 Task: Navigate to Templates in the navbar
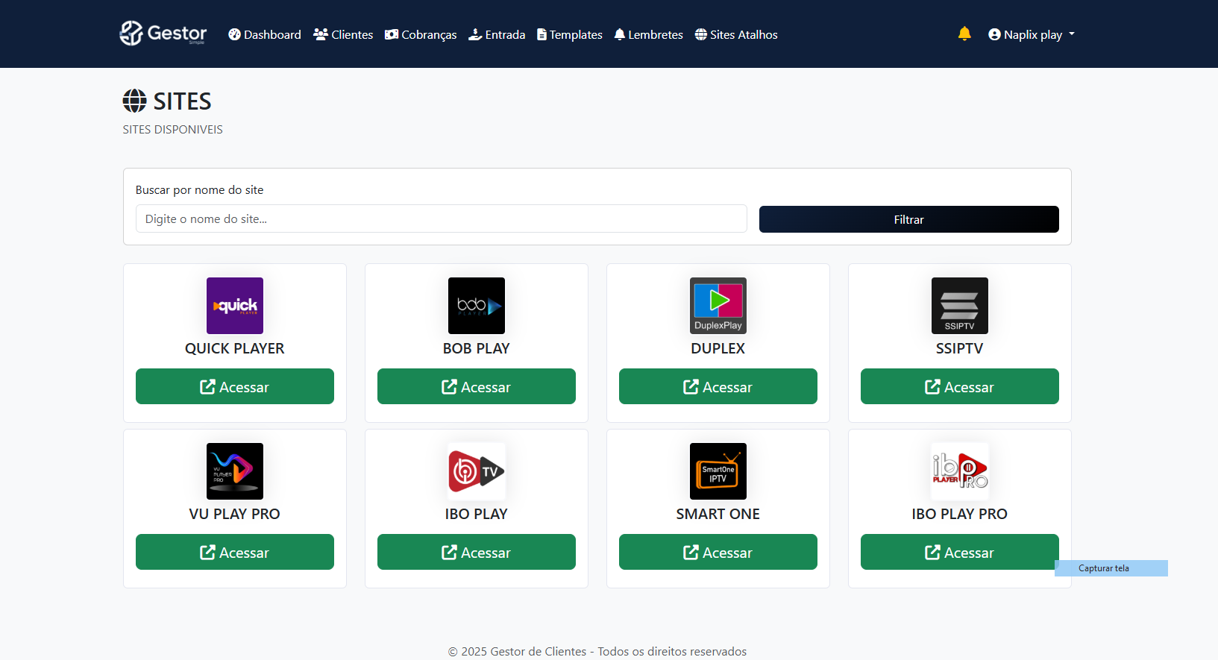[569, 34]
